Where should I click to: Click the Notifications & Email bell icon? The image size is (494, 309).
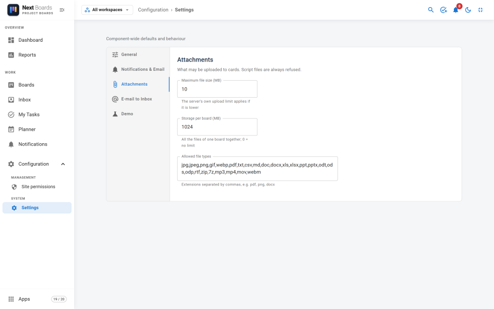click(x=115, y=70)
